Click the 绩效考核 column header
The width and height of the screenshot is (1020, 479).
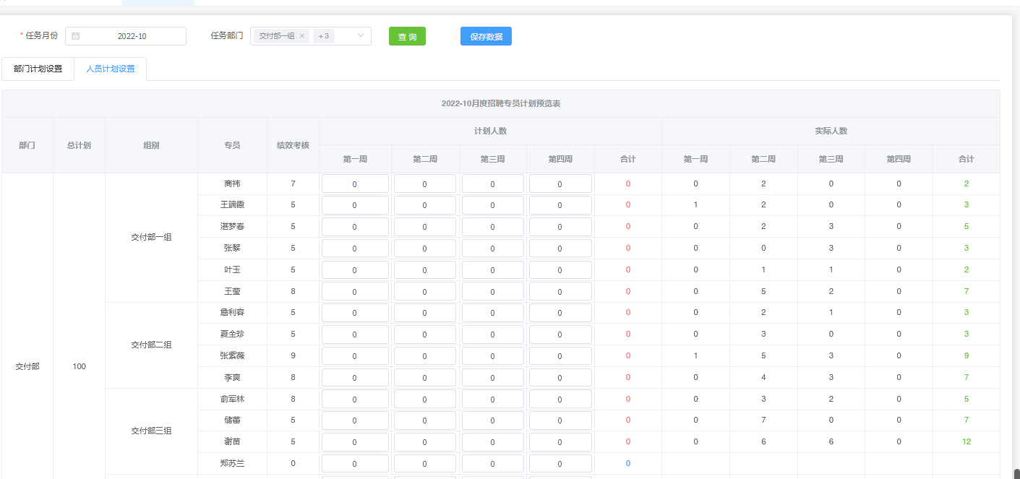pos(293,145)
